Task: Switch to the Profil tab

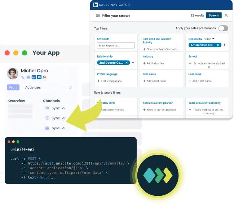Action: point(13,87)
